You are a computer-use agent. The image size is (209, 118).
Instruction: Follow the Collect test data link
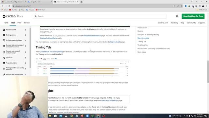coord(114,42)
